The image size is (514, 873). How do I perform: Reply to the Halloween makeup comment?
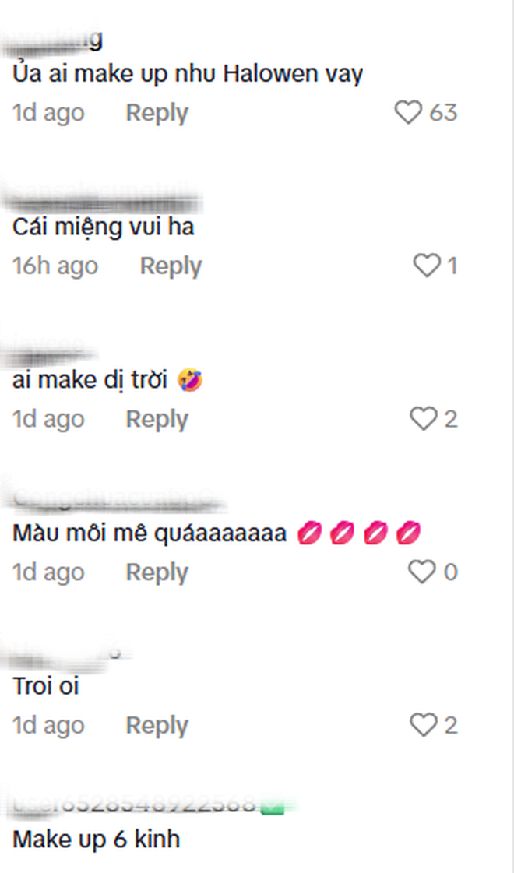[156, 113]
